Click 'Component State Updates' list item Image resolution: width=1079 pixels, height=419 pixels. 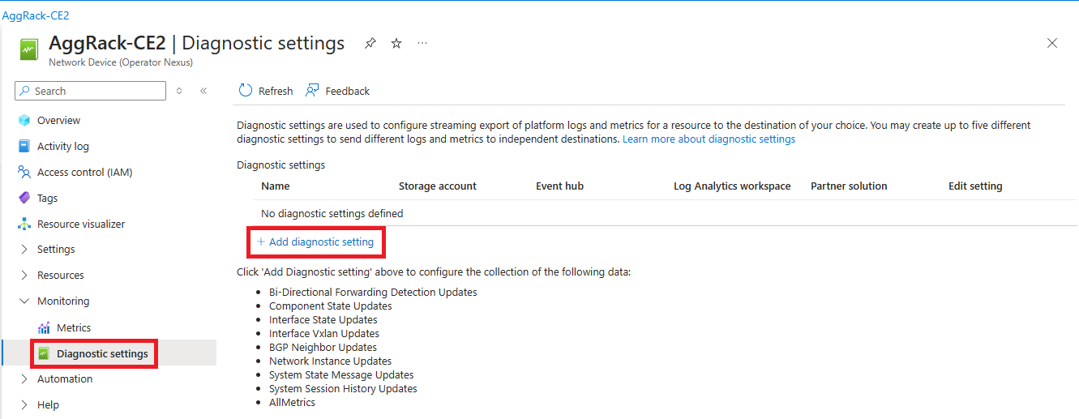[x=331, y=306]
